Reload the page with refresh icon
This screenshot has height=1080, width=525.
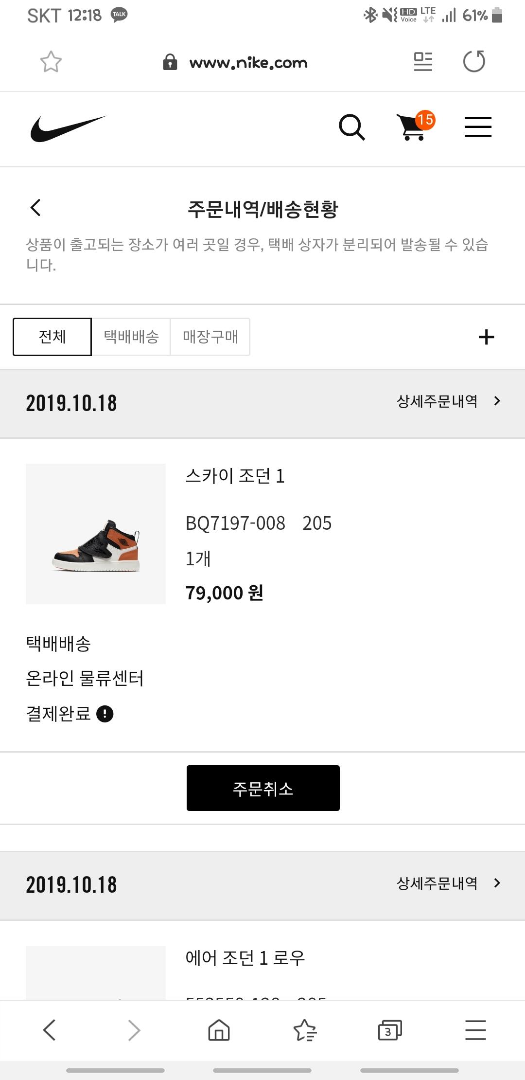pyautogui.click(x=474, y=61)
